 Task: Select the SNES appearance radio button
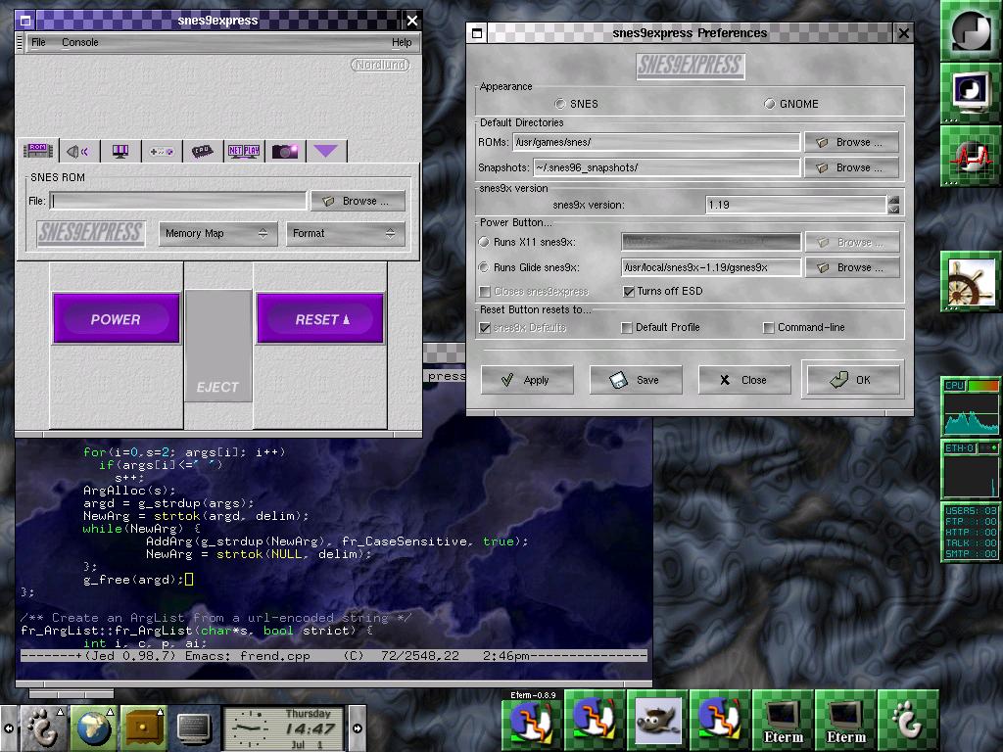pyautogui.click(x=560, y=104)
